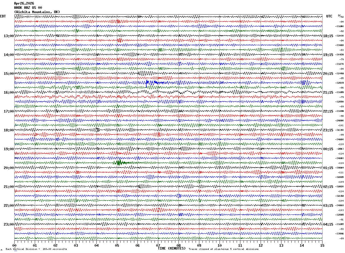Click the Wichita Mountains, OK location label

tap(37, 12)
